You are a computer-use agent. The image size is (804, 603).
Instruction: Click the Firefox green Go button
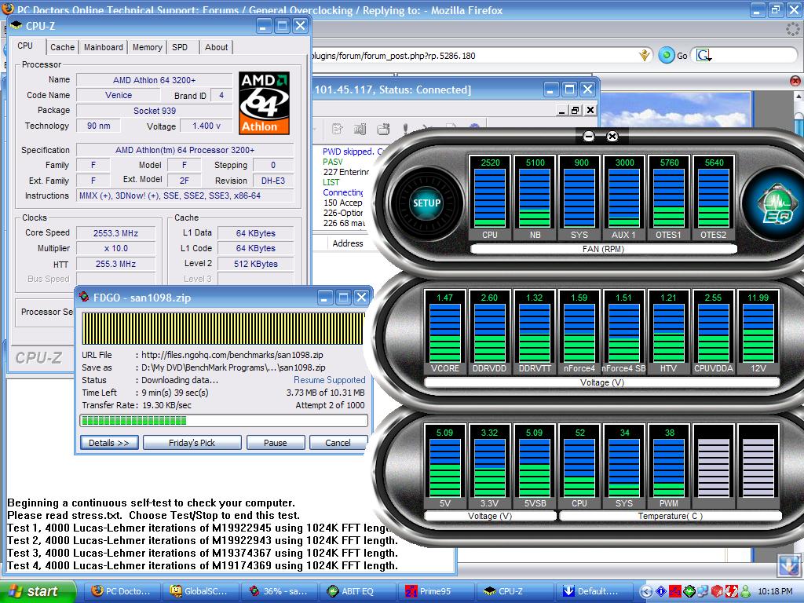coord(667,55)
